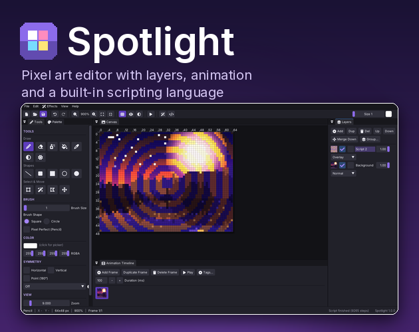The height and width of the screenshot is (332, 419).
Task: Hide the Background layer
Action: click(x=343, y=165)
